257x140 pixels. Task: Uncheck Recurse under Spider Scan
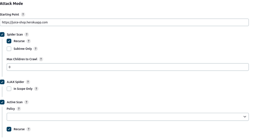click(9, 41)
